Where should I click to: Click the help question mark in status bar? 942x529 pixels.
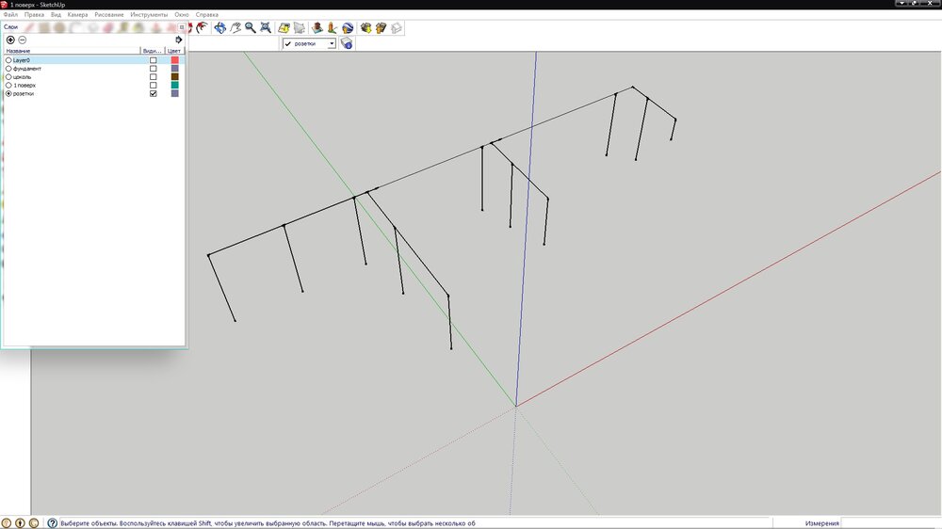pos(52,522)
